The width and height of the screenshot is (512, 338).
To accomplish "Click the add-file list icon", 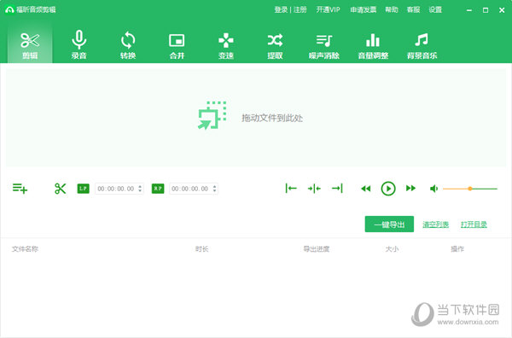I will [20, 189].
